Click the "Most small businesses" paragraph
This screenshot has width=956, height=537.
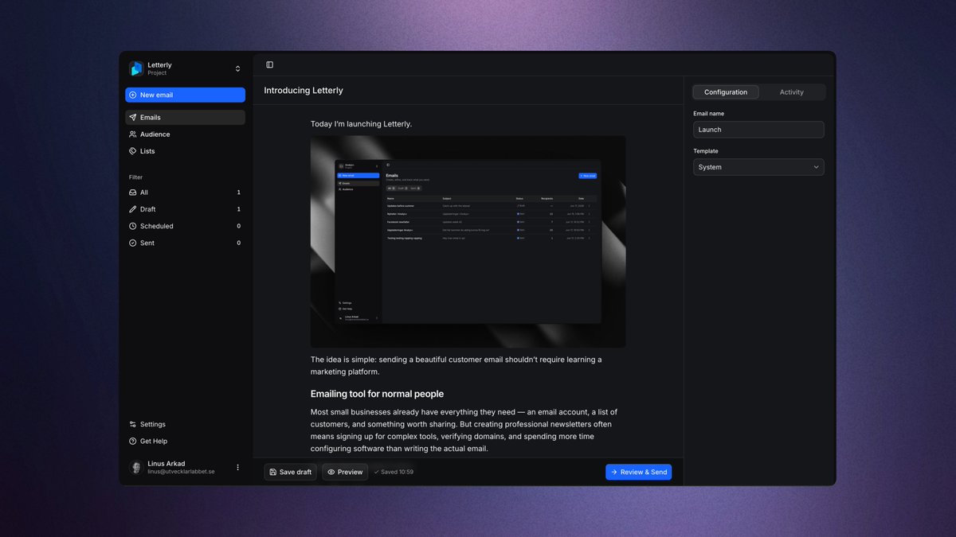[x=464, y=430]
